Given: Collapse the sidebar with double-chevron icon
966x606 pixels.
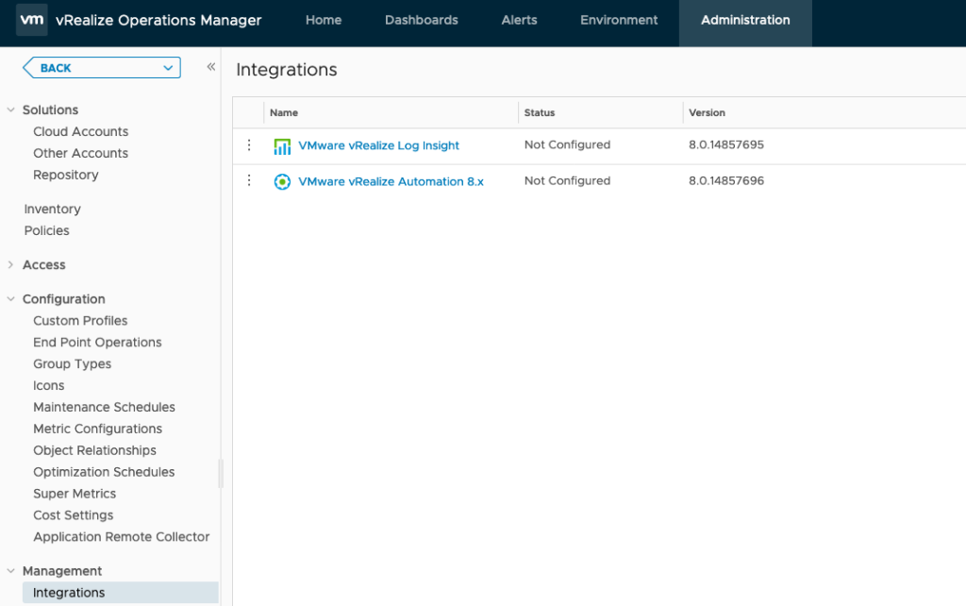Looking at the screenshot, I should (210, 67).
